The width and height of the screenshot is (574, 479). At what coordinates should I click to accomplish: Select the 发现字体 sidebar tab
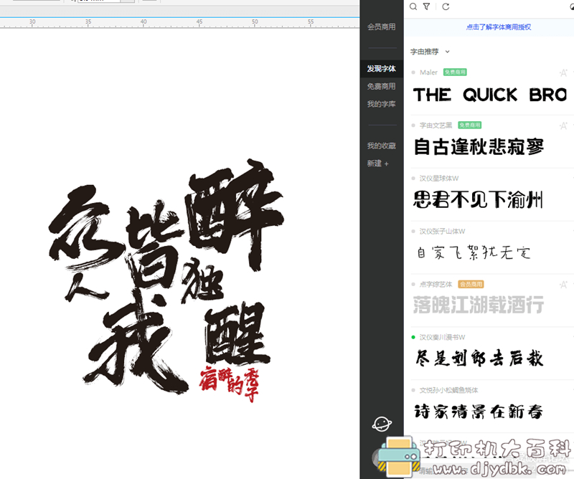point(382,69)
